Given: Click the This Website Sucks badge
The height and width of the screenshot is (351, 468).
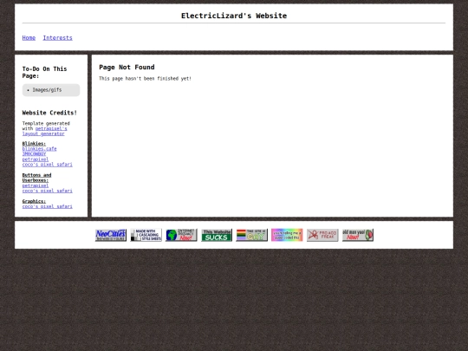Looking at the screenshot, I should click(217, 235).
